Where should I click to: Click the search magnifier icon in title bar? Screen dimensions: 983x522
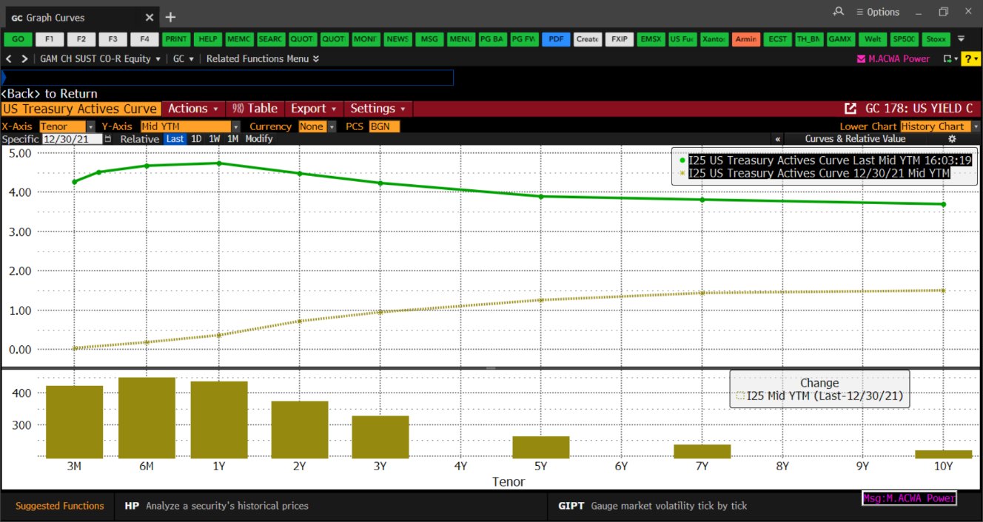(x=838, y=12)
